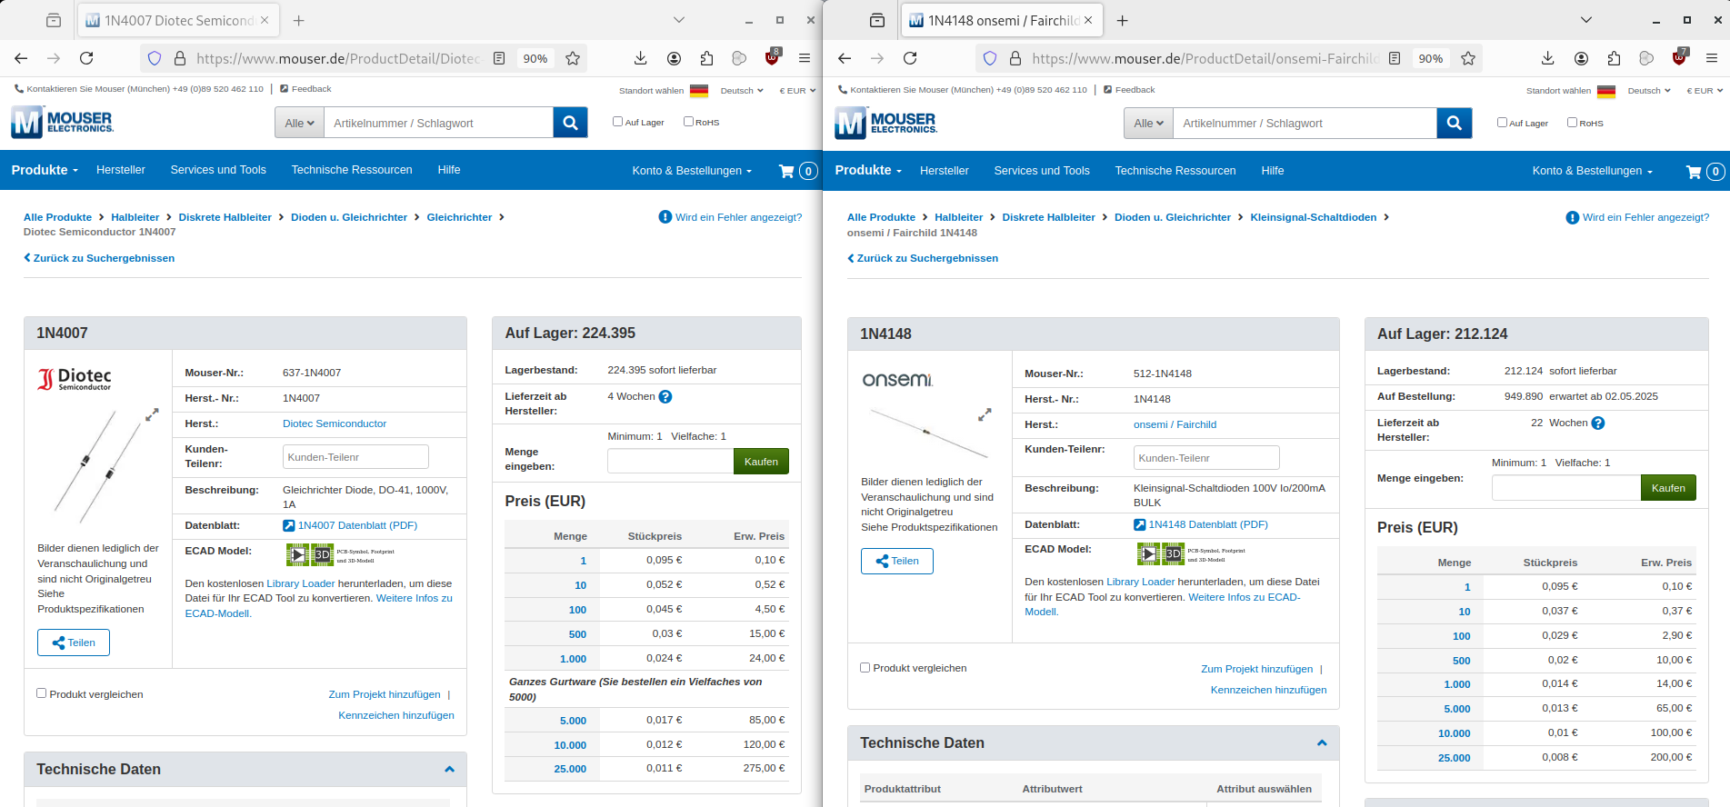The image size is (1730, 807).
Task: Click Mouser Electronics logo in left window
Action: (x=62, y=122)
